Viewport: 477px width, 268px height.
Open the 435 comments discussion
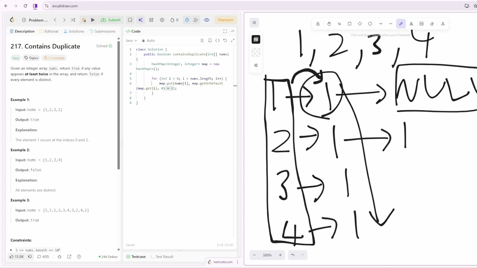(x=43, y=257)
